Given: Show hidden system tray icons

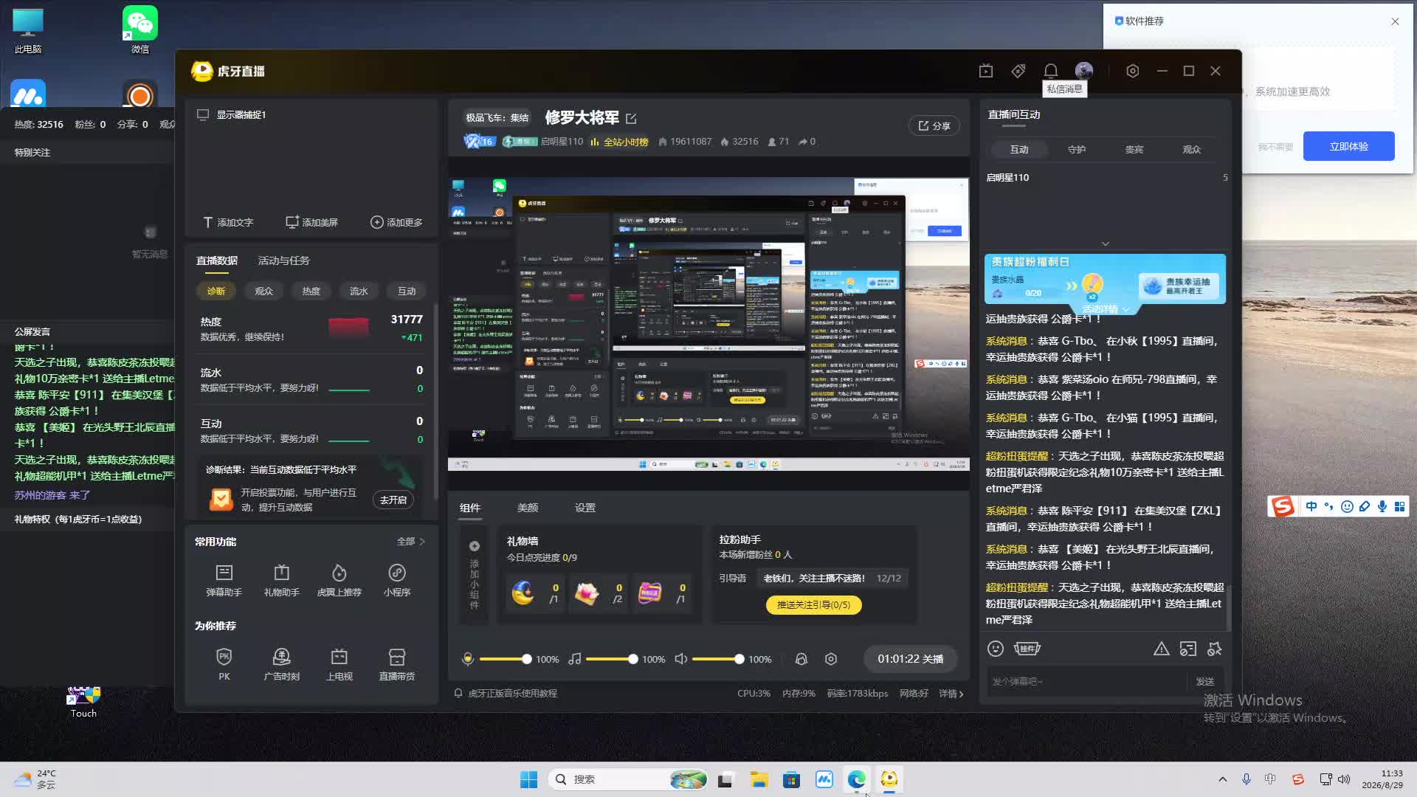Looking at the screenshot, I should (1223, 779).
